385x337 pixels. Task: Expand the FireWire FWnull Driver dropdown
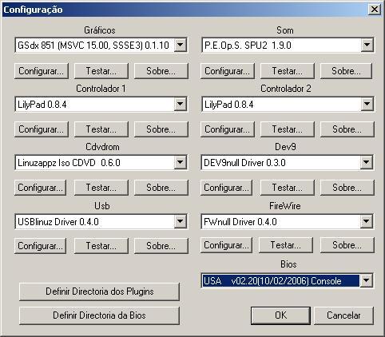coord(367,221)
